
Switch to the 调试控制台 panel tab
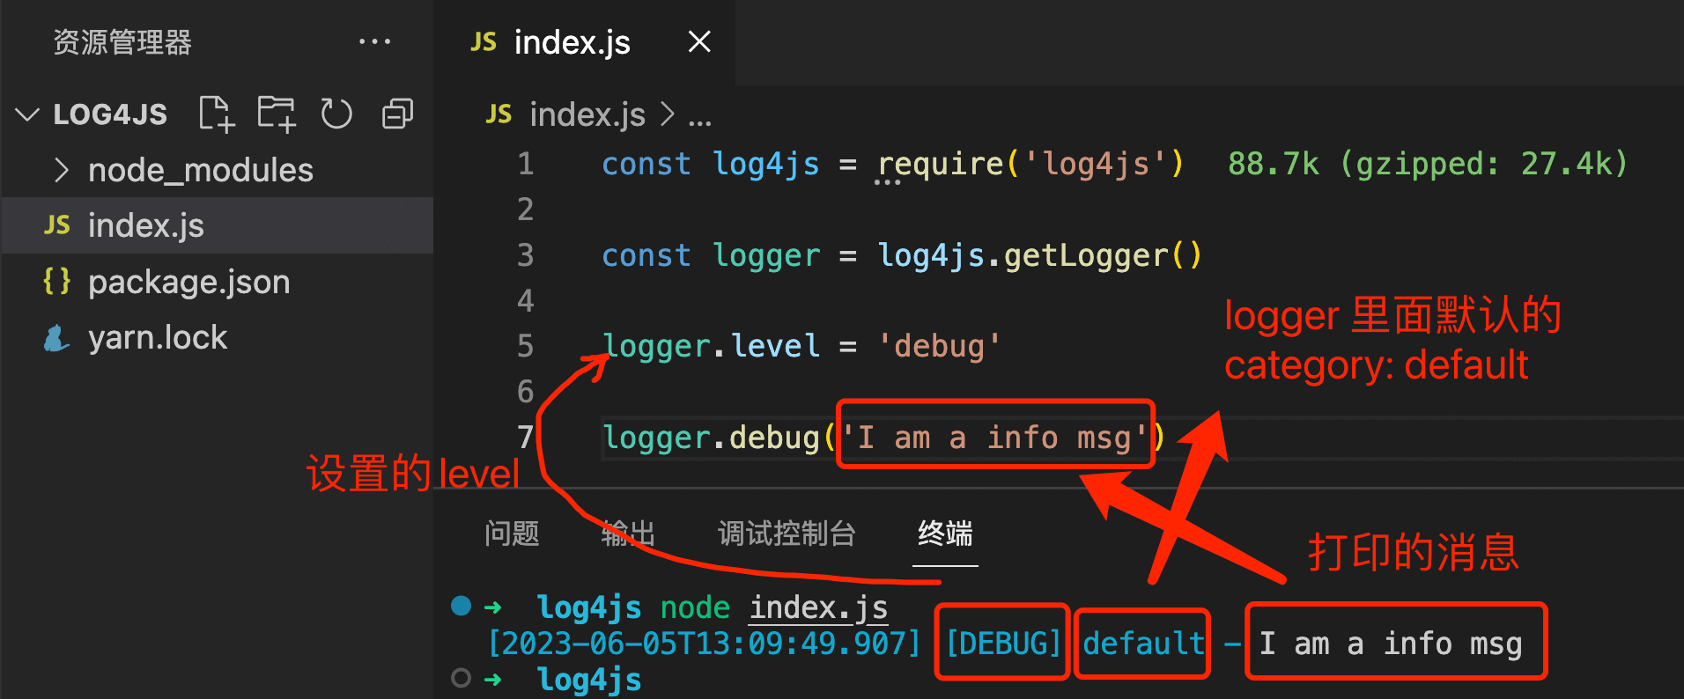(x=787, y=533)
